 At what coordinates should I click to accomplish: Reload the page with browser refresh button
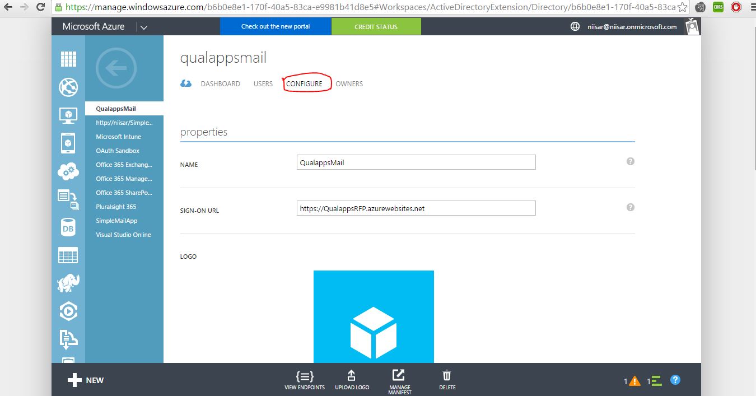[40, 8]
